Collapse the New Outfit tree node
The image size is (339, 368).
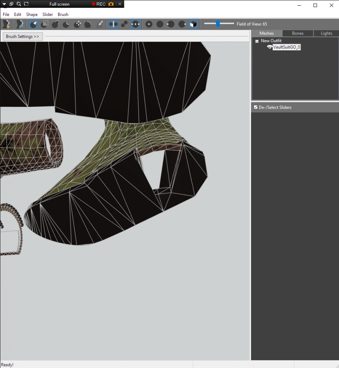[257, 41]
